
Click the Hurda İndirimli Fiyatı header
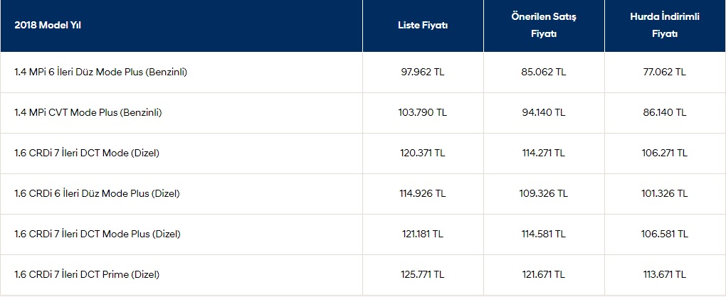664,26
